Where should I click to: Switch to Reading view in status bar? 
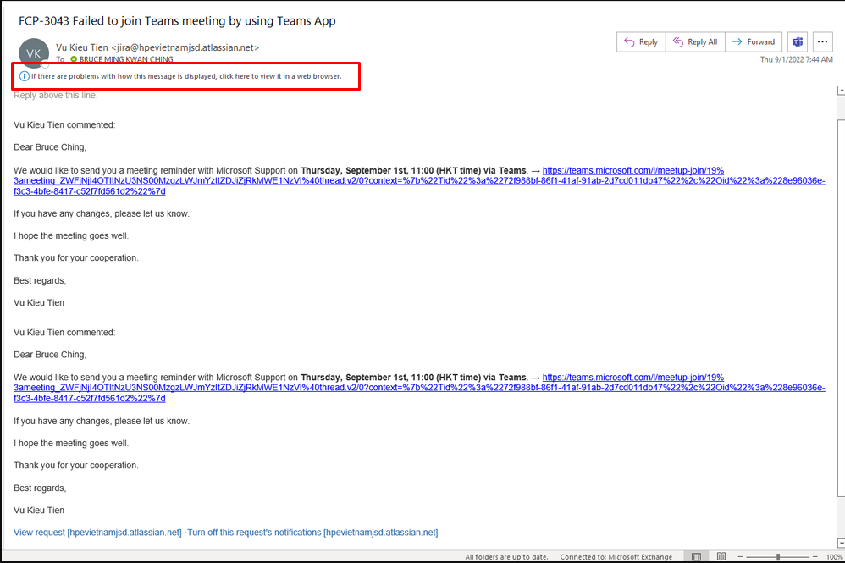(721, 556)
